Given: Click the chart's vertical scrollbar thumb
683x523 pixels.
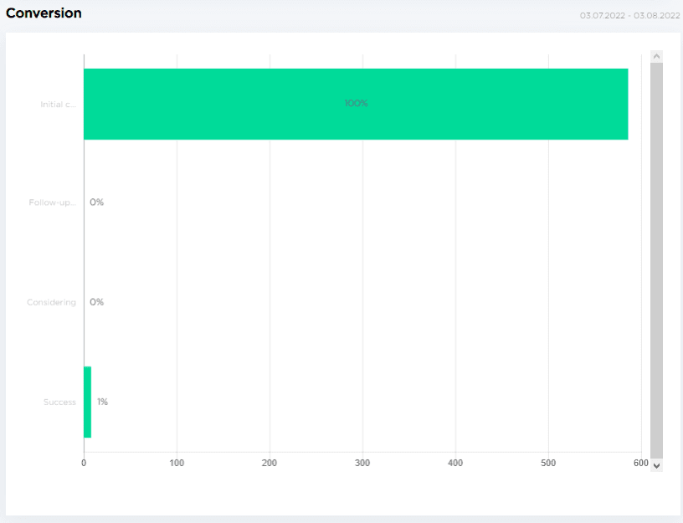Looking at the screenshot, I should [656, 259].
